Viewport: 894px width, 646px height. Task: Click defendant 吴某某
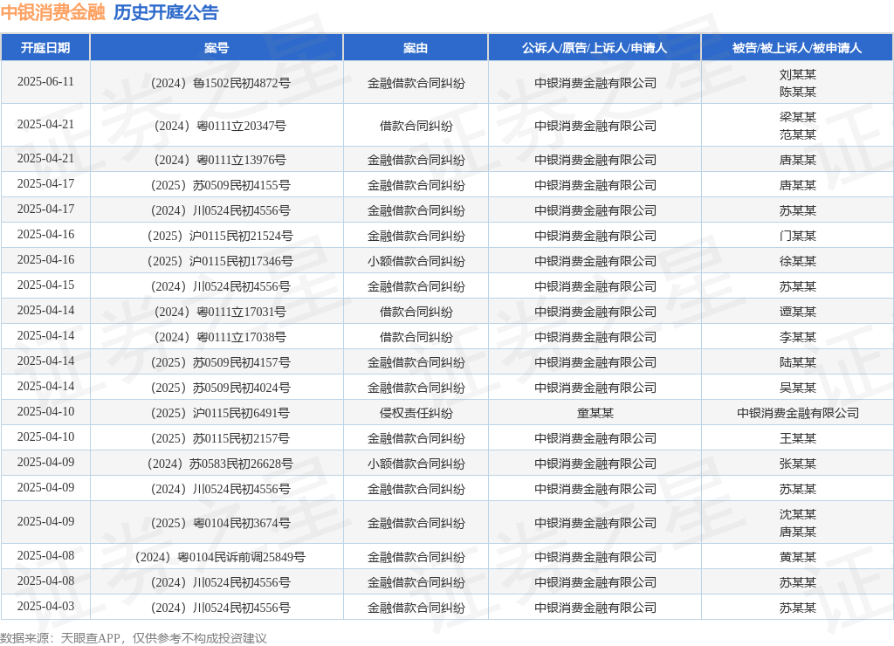point(797,388)
